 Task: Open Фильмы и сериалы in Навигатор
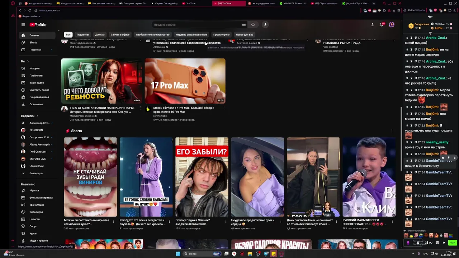[x=37, y=198]
